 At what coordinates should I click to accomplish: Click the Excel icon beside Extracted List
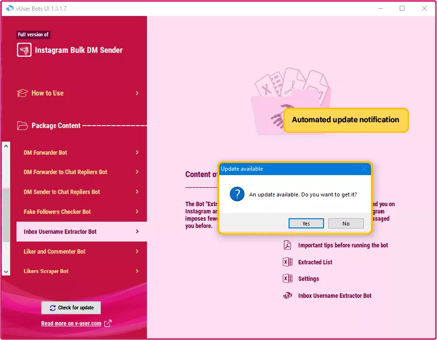point(287,262)
